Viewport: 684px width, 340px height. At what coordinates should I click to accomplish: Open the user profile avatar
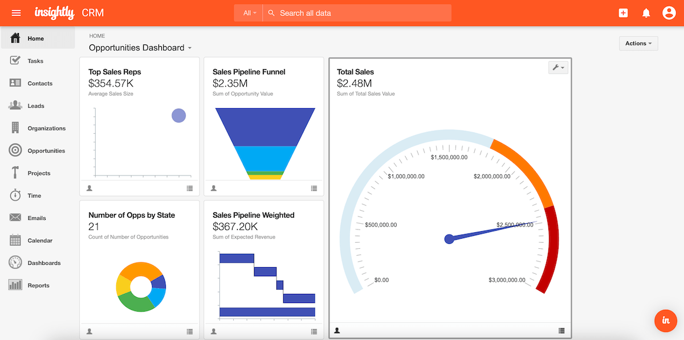click(x=669, y=13)
